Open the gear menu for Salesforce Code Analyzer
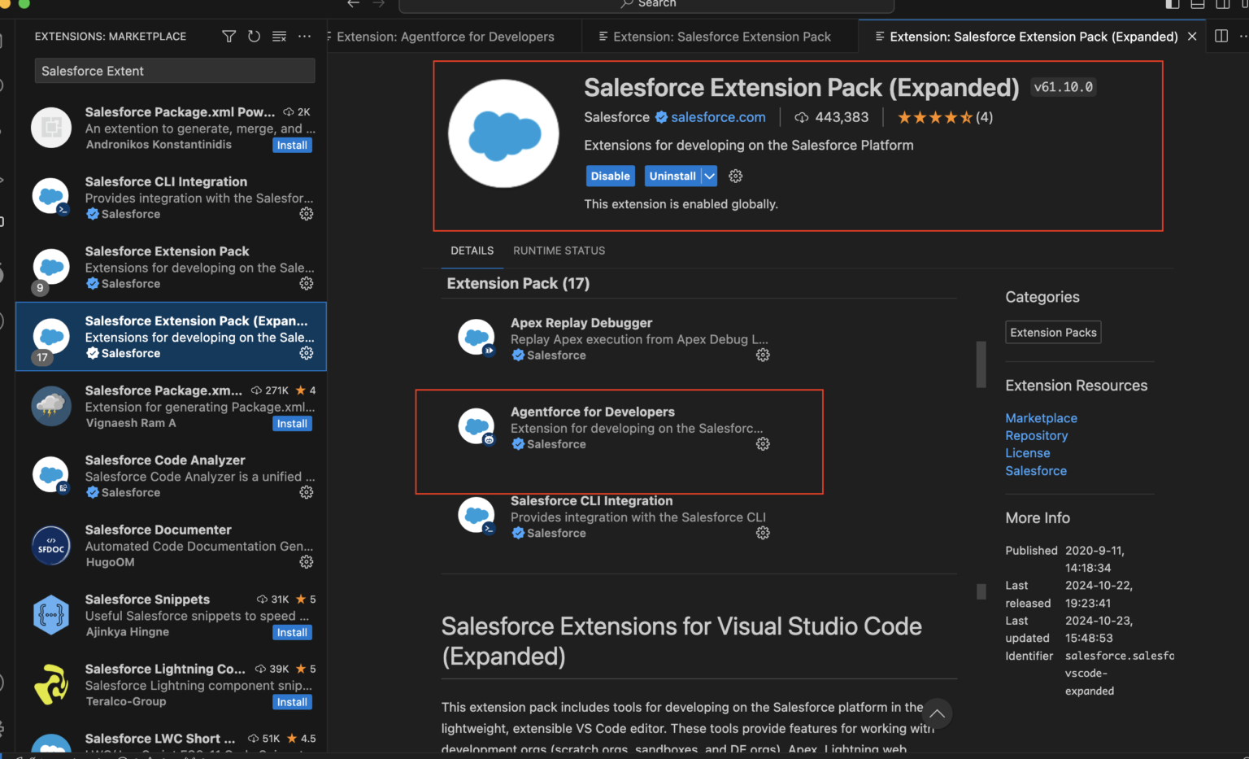This screenshot has width=1249, height=759. (306, 492)
